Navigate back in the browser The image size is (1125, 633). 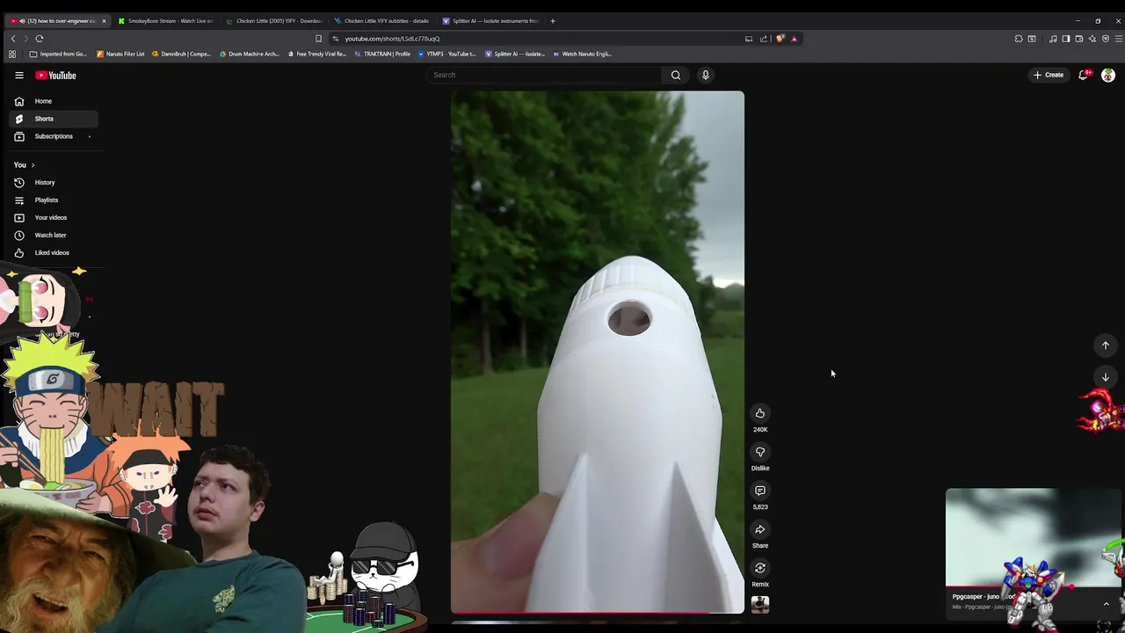tap(13, 39)
